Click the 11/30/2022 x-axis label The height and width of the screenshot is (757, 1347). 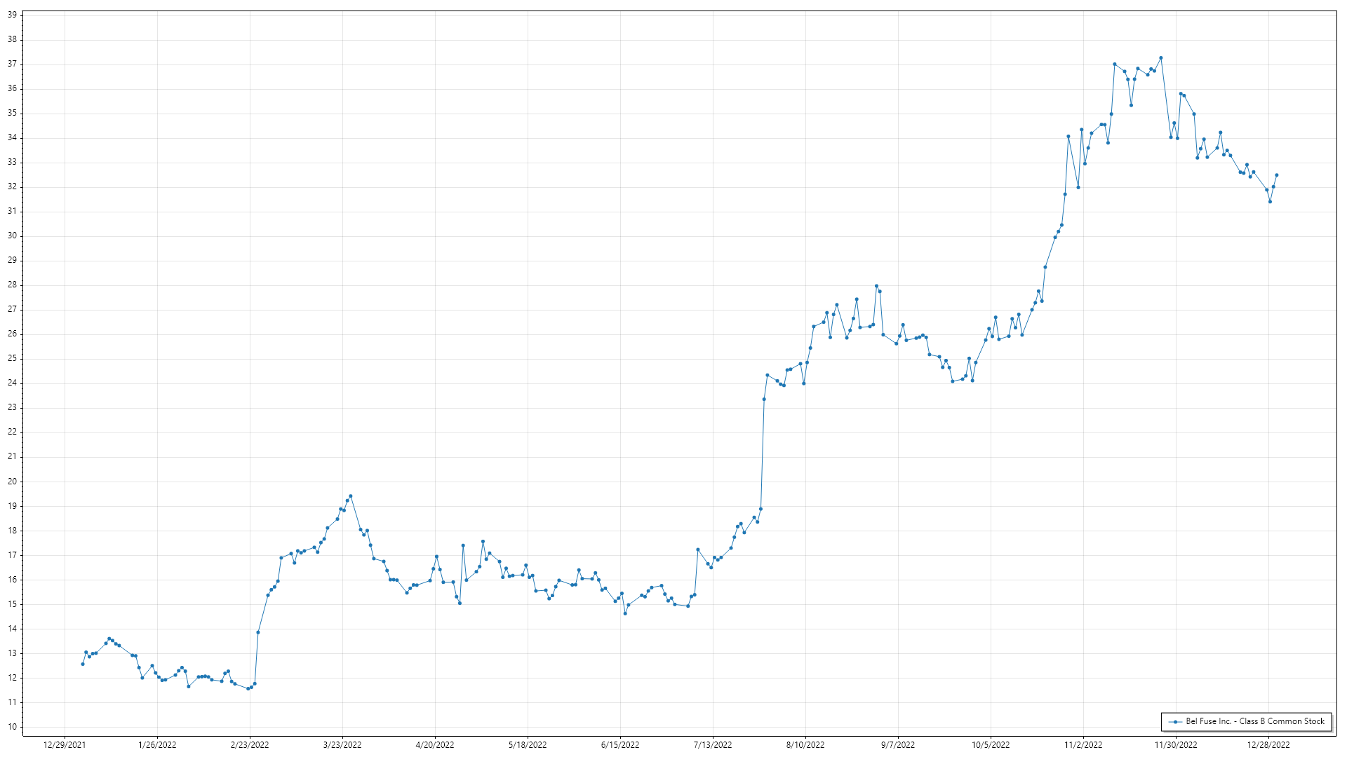pos(1176,745)
